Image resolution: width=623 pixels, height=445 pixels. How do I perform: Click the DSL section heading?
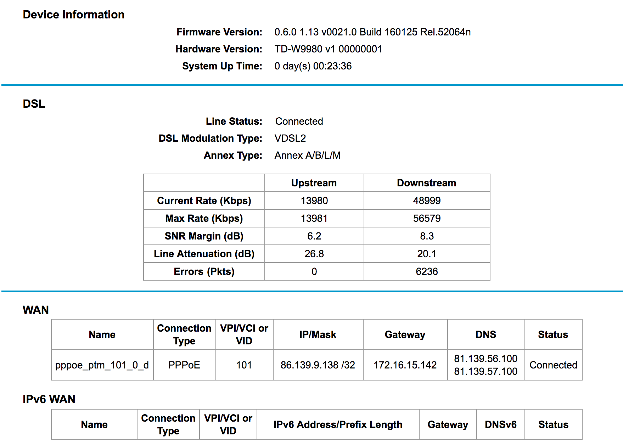(34, 104)
